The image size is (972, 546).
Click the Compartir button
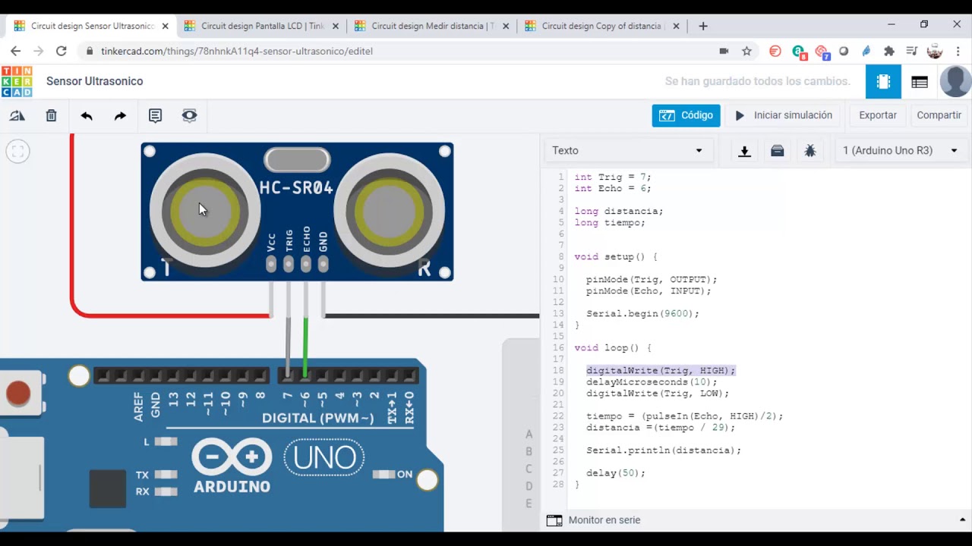[x=939, y=115]
